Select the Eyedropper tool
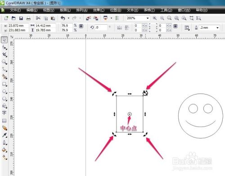 coord(4,135)
